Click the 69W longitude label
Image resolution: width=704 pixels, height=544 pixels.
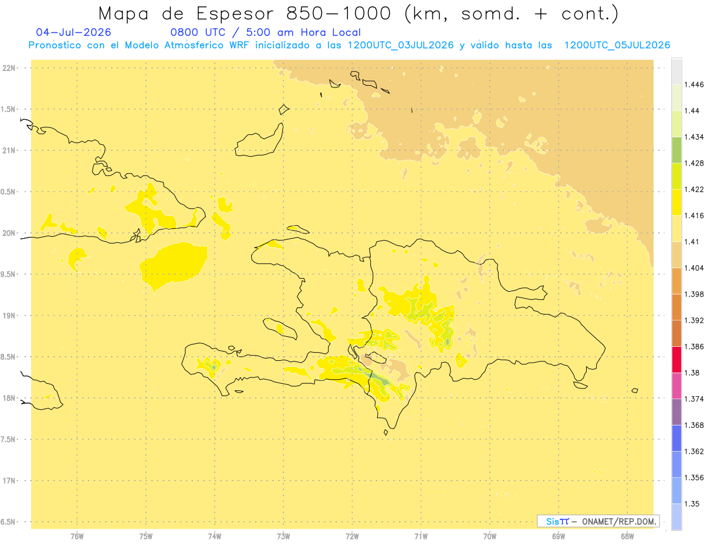point(559,536)
